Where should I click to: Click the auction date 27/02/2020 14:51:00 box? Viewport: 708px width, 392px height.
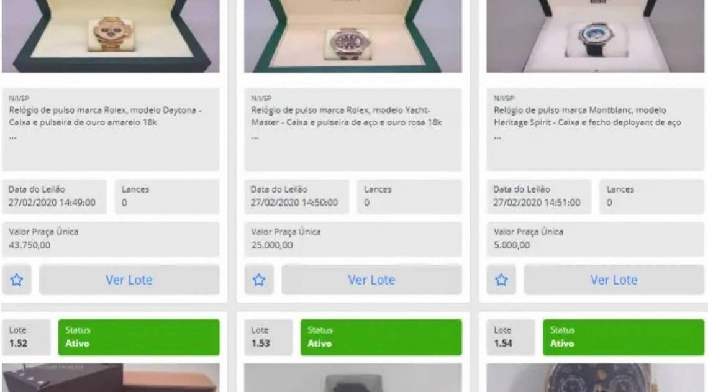[538, 196]
